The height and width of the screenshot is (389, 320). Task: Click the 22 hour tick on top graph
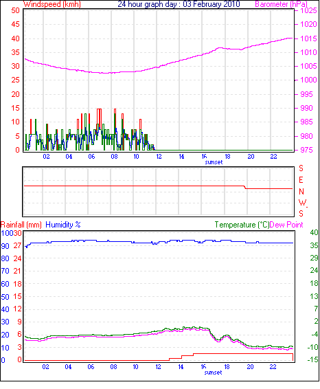click(x=273, y=157)
